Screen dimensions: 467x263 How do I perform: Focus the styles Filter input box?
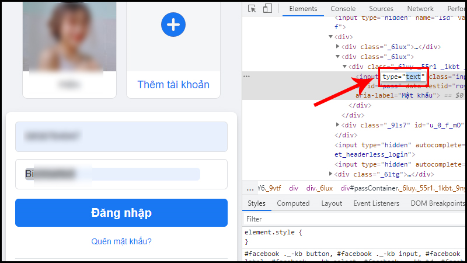tap(354, 219)
